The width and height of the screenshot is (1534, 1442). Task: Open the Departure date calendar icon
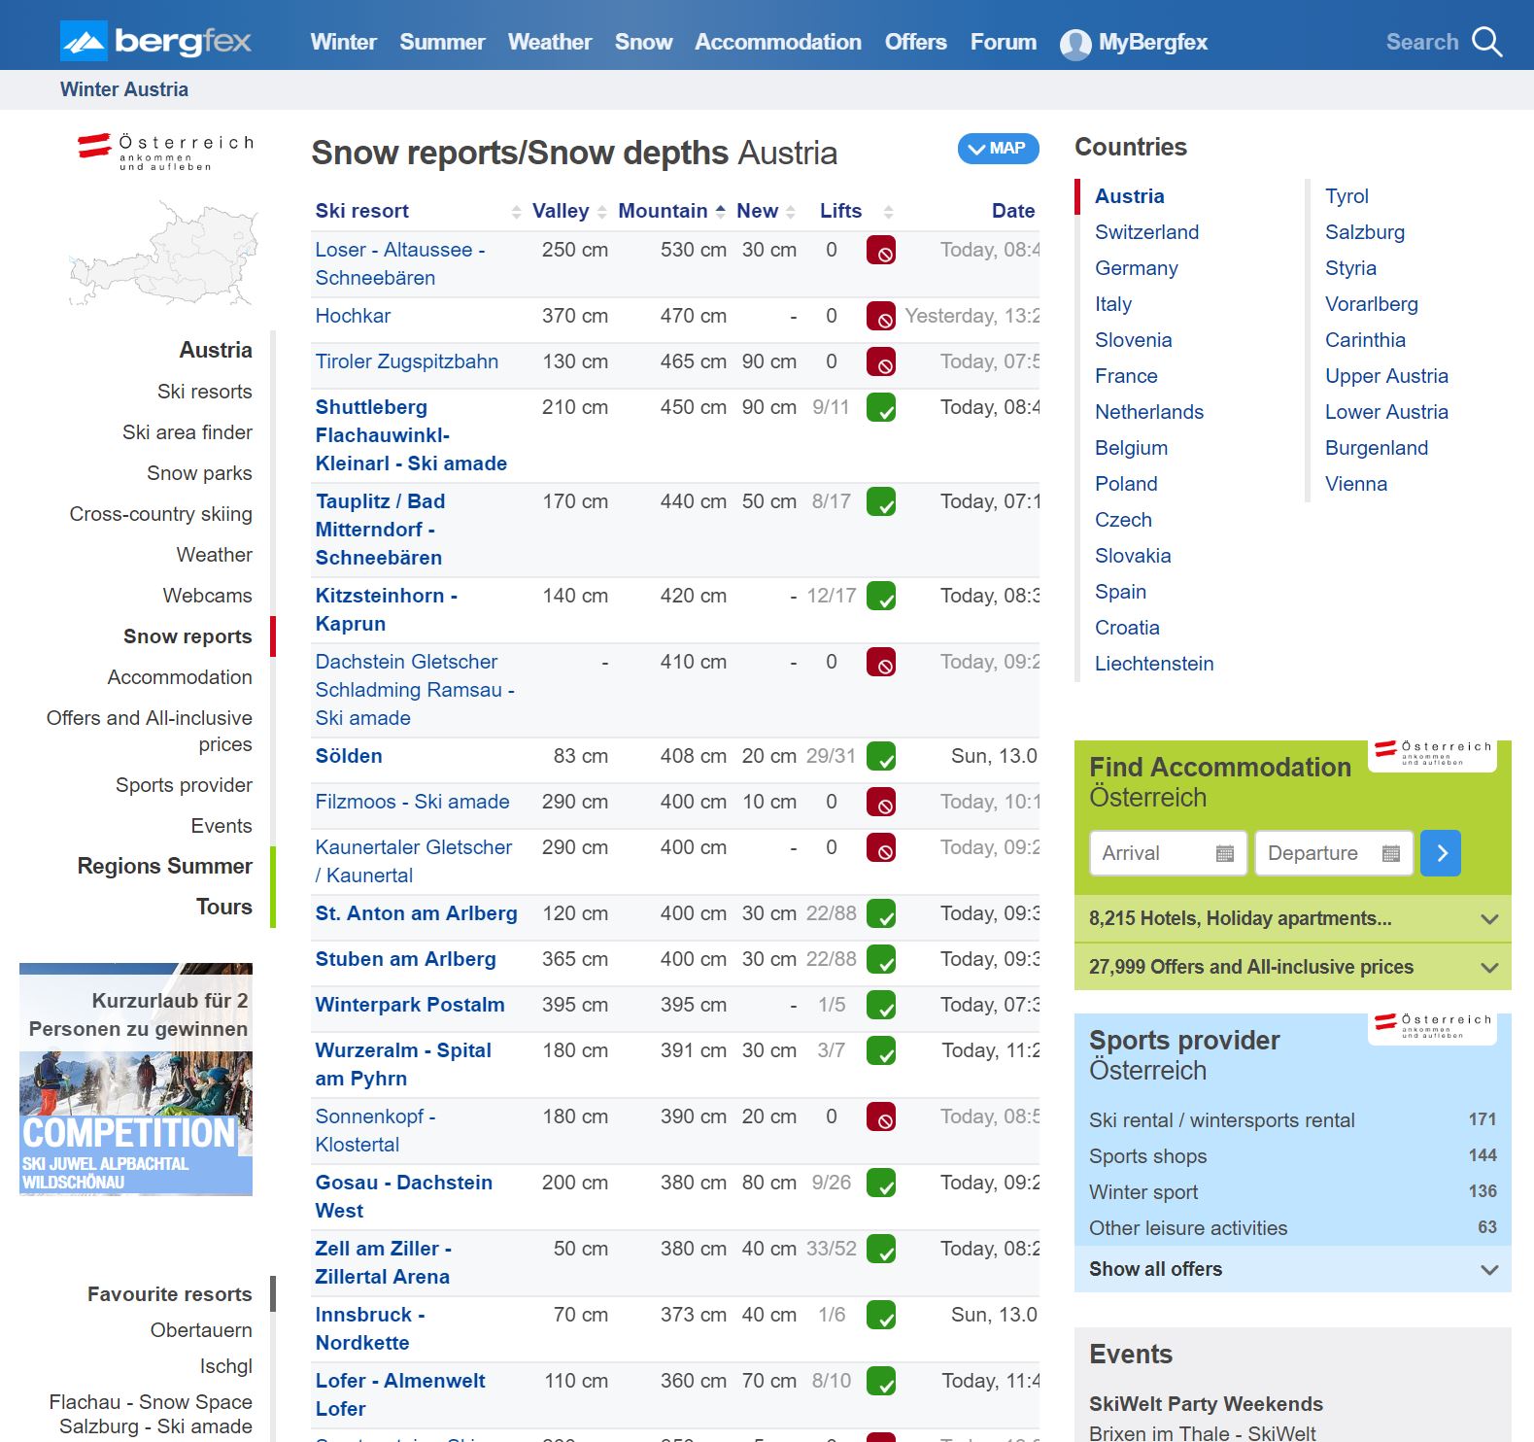tap(1391, 853)
